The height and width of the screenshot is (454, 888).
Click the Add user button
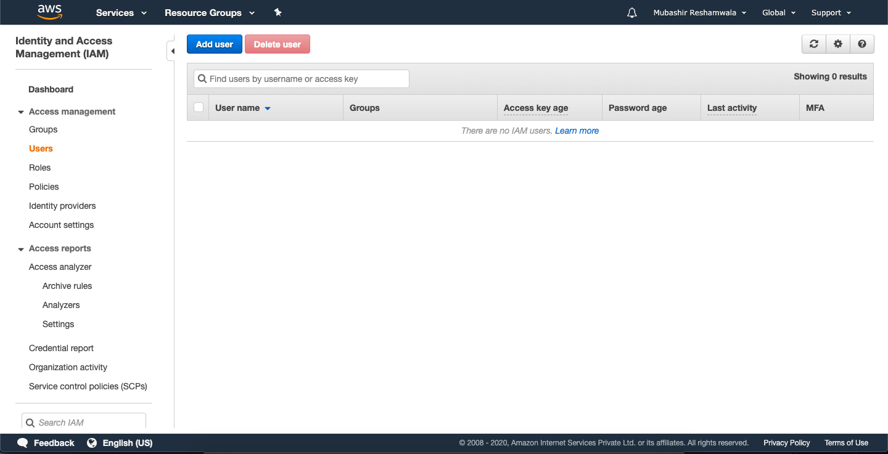point(215,44)
